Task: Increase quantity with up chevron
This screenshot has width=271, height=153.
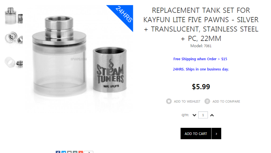Action: point(212,115)
